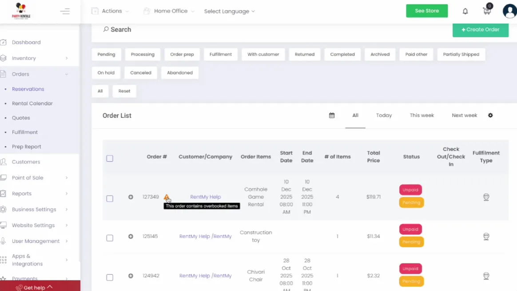Expand order 124942 with the plus icon

click(x=131, y=275)
